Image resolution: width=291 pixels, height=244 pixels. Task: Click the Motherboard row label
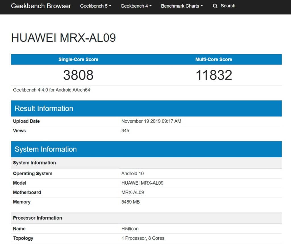27,193
